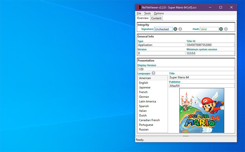Click the Title field Super Mario 64
This screenshot has height=152, width=245.
(x=202, y=77)
